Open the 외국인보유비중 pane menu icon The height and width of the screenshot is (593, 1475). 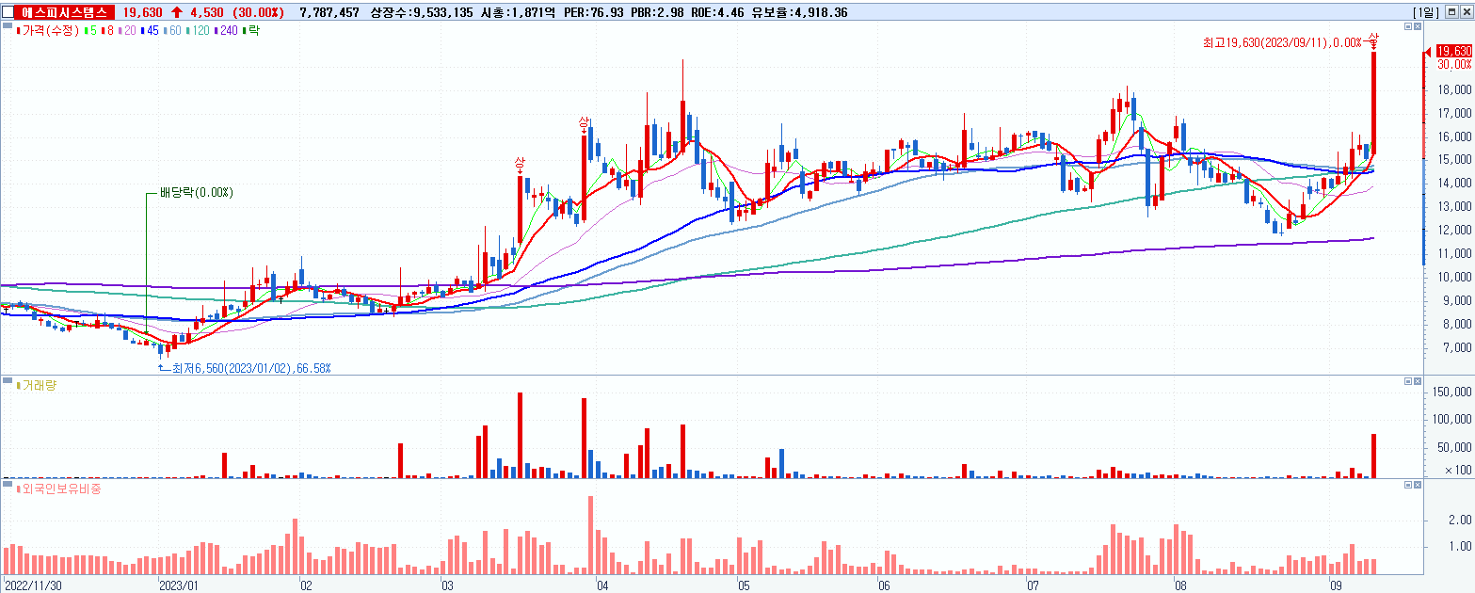[x=8, y=484]
